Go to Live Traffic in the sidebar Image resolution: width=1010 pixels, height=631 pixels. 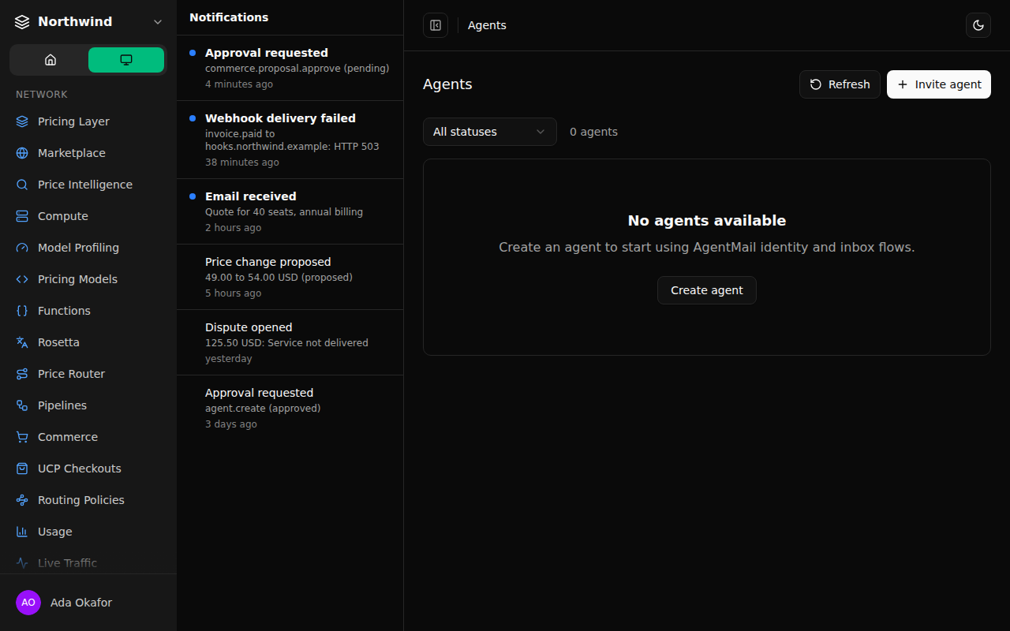click(88, 563)
